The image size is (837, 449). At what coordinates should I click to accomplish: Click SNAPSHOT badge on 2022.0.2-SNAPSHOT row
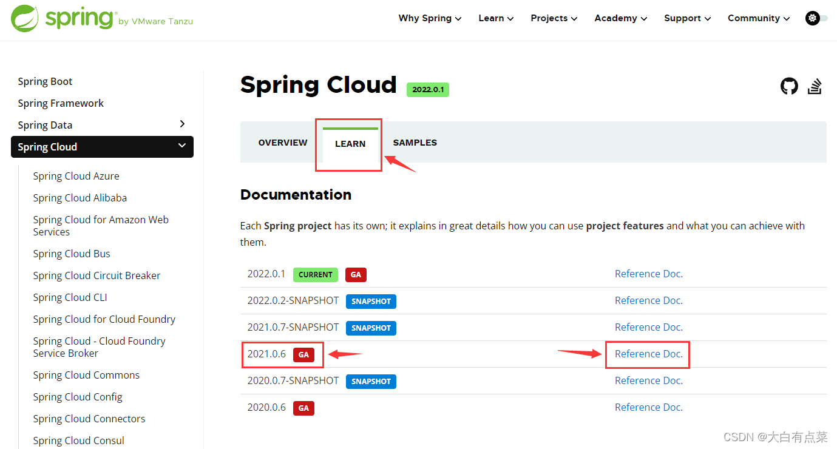point(371,301)
